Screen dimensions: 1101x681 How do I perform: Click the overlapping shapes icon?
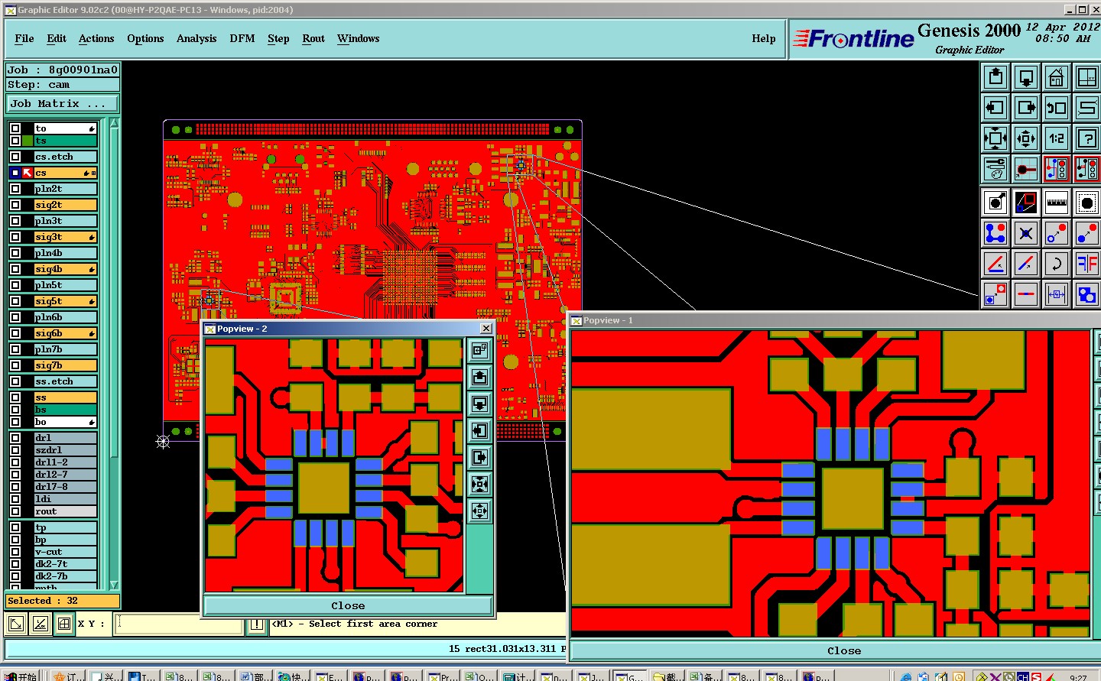[x=1087, y=294]
